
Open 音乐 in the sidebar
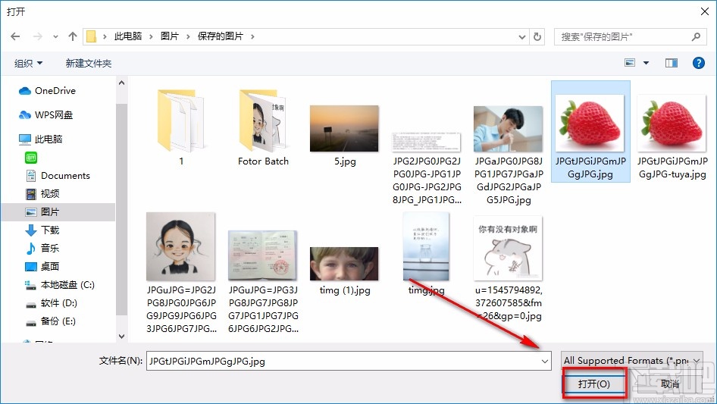coord(42,249)
